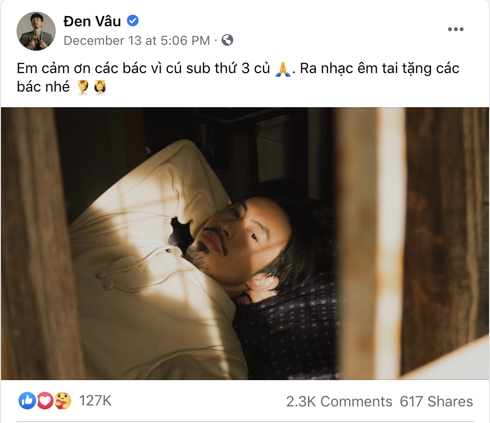Viewport: 490px width, 423px height.
Task: View the 617 Shares list
Action: click(436, 402)
